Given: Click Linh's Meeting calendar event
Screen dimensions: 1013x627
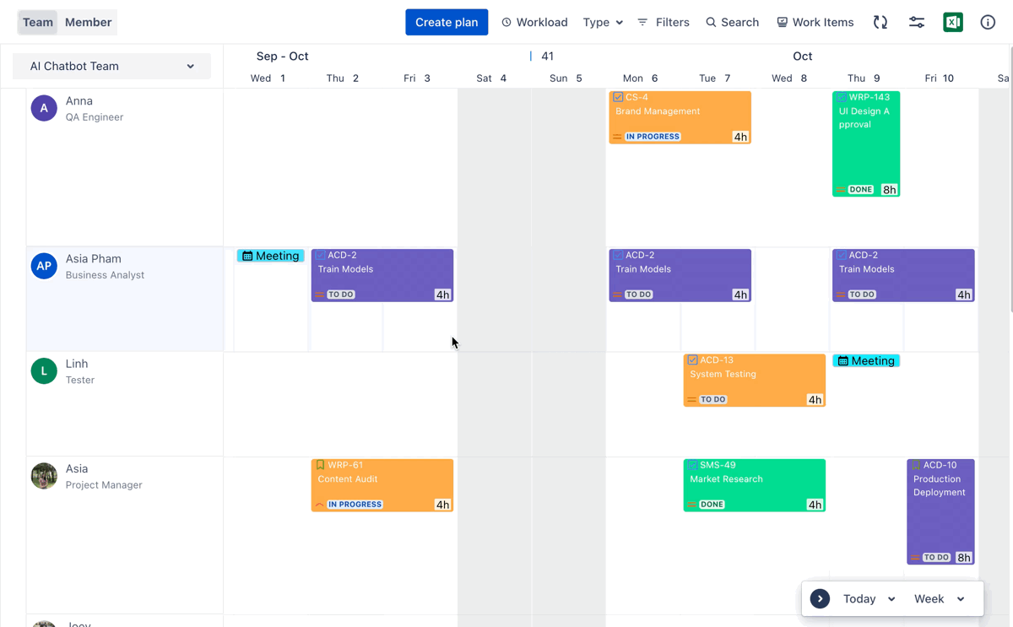Looking at the screenshot, I should click(x=866, y=361).
